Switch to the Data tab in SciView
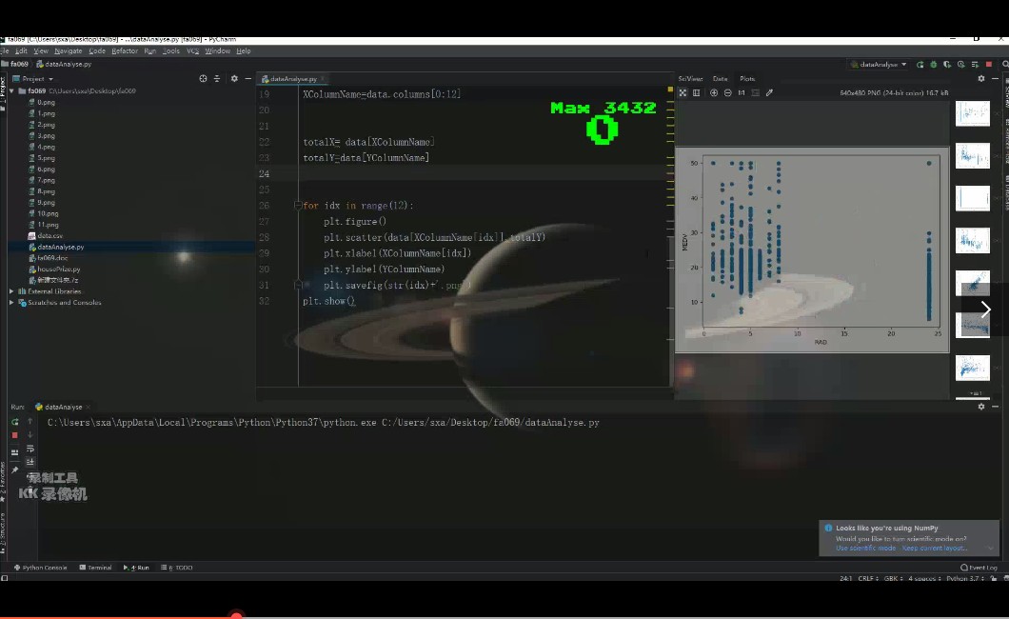The height and width of the screenshot is (619, 1009). [720, 78]
